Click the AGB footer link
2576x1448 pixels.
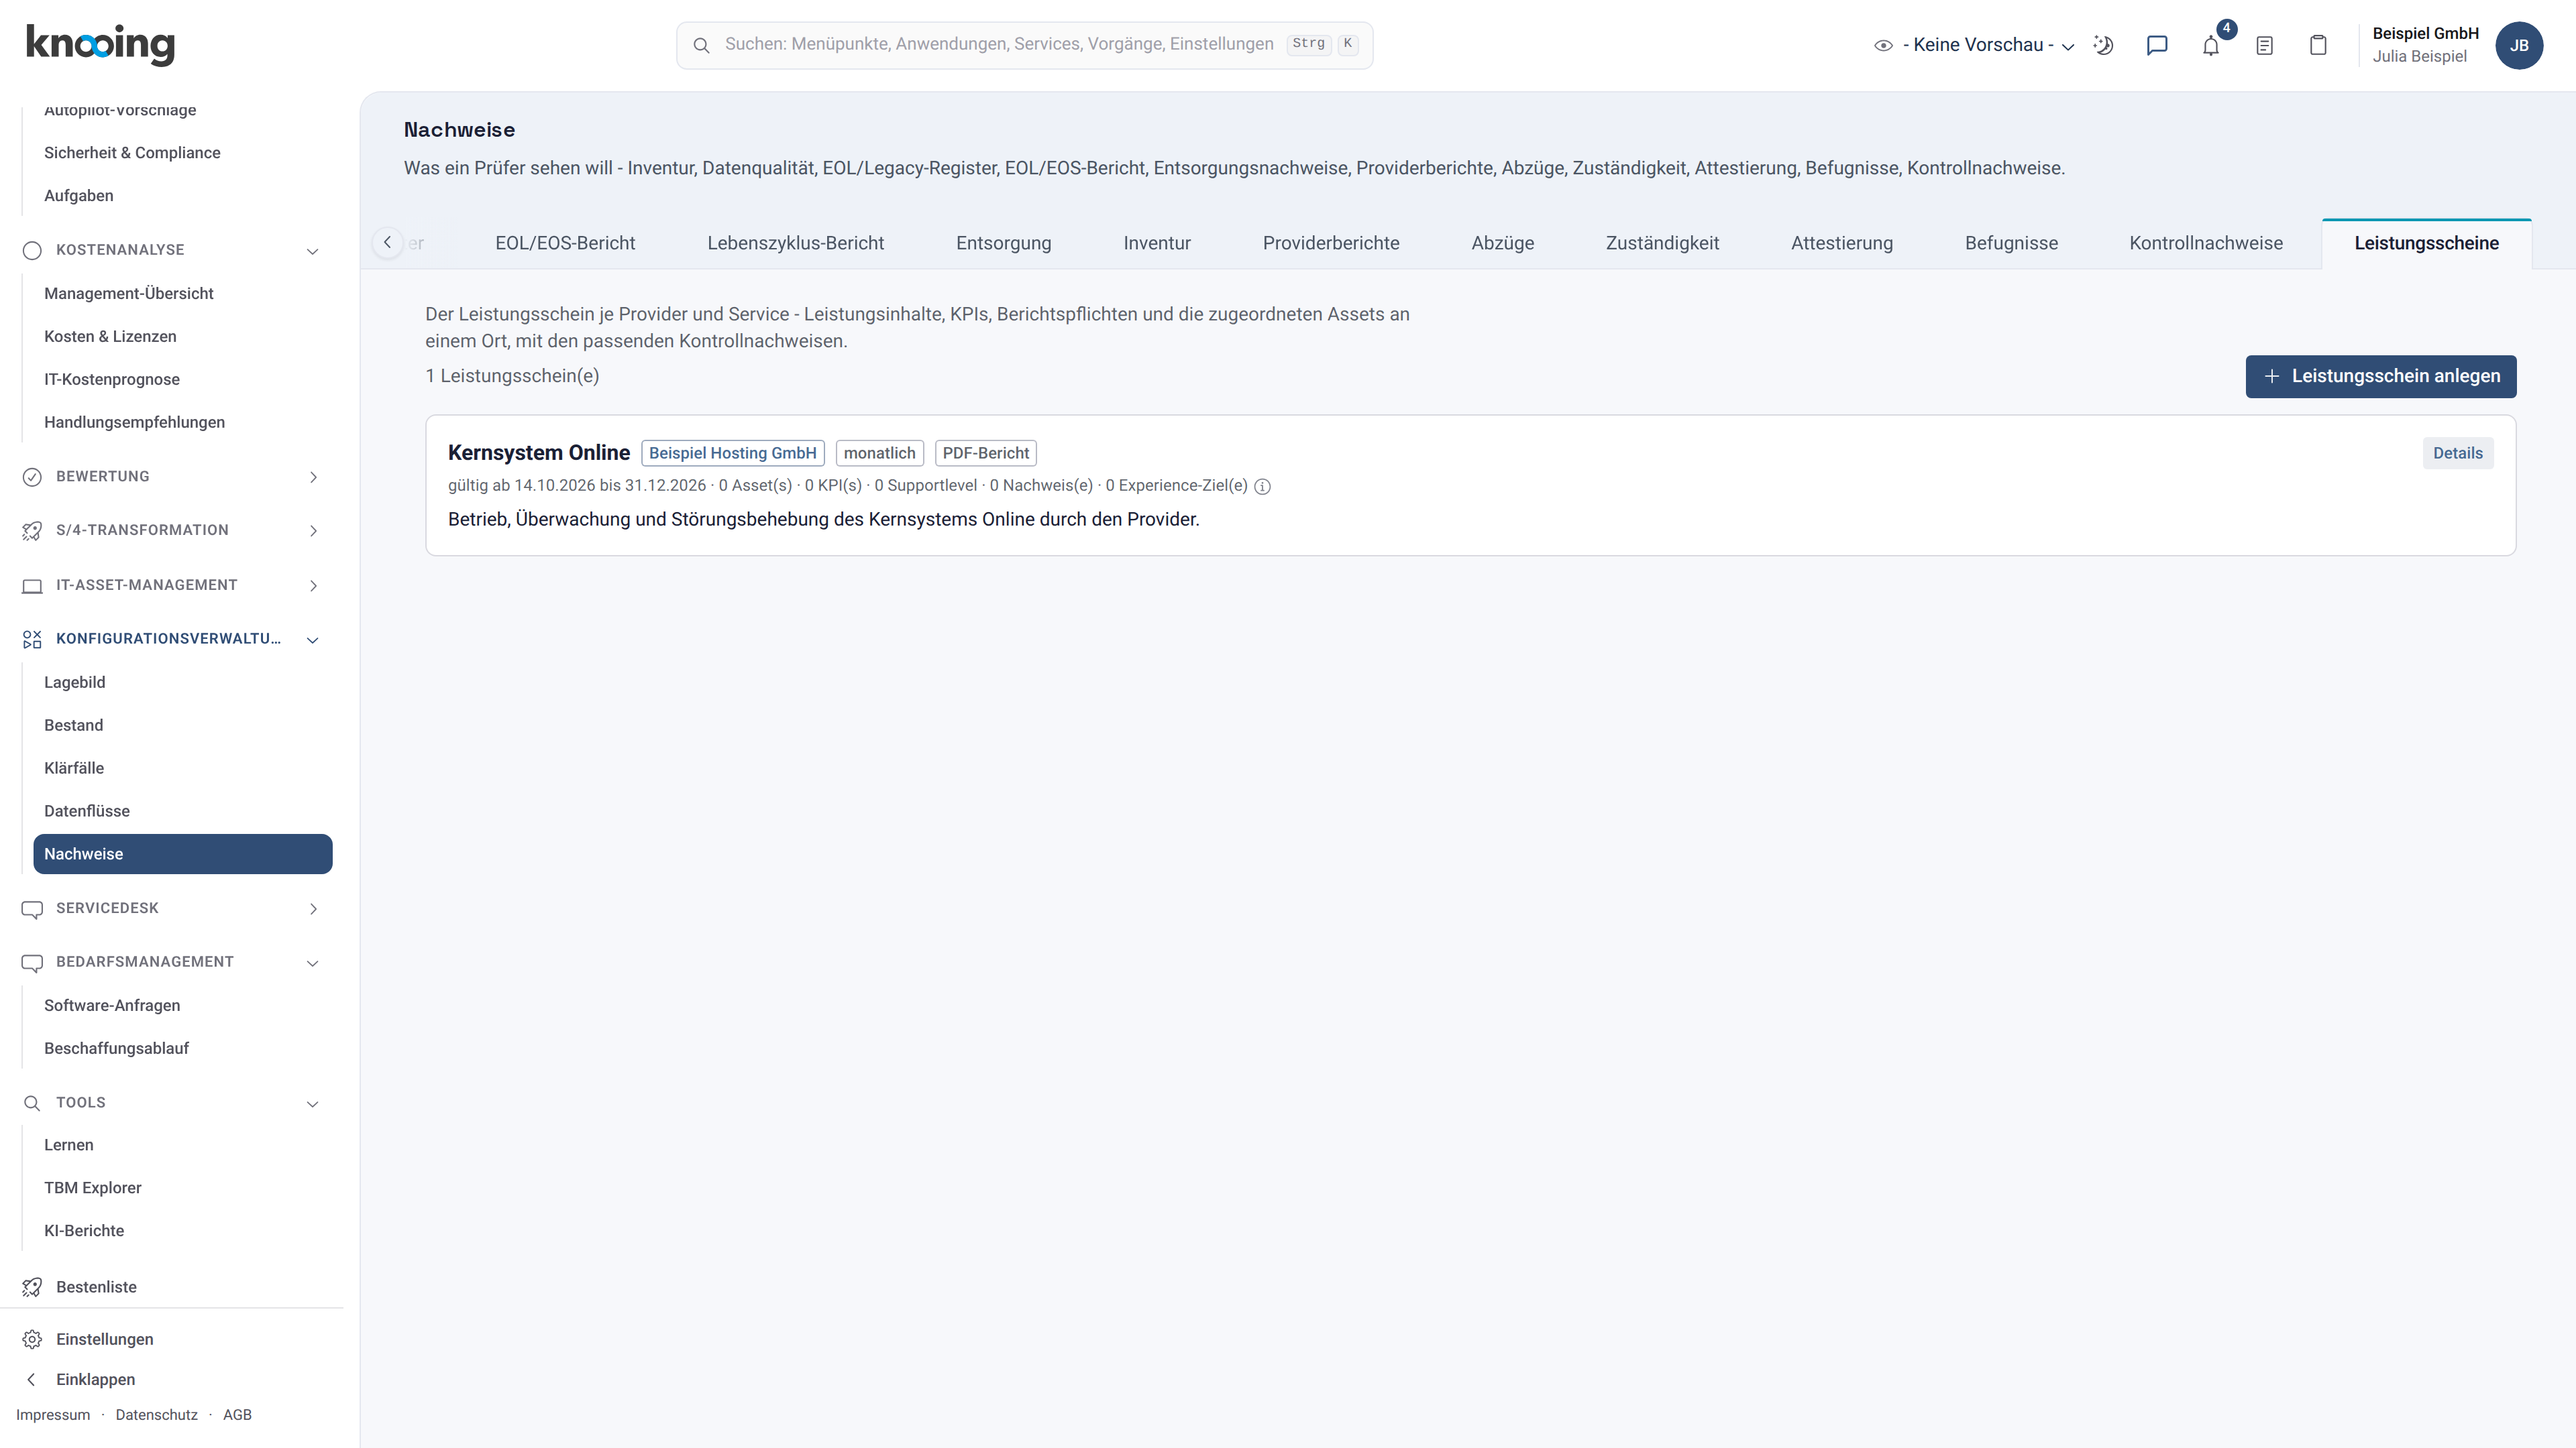237,1415
